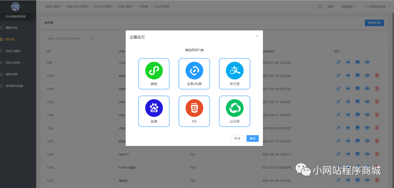Viewport: 394px width, 188px height.
Task: Click the eye preview icon for row 394
Action: click(x=367, y=62)
